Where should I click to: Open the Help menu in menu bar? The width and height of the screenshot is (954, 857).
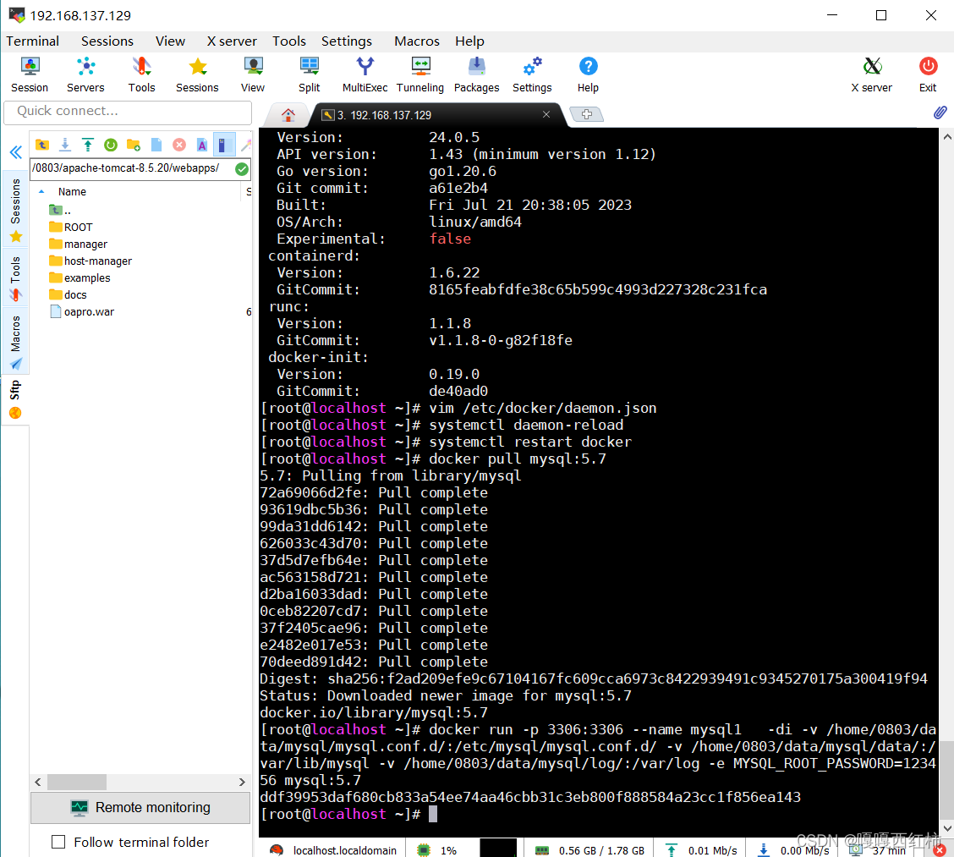click(469, 41)
